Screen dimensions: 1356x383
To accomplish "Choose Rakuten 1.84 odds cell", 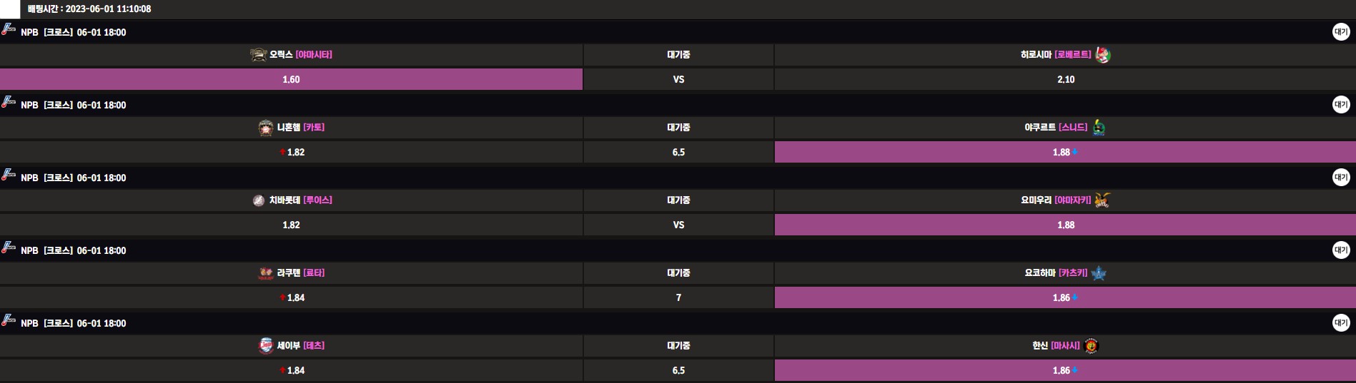I will tap(291, 297).
